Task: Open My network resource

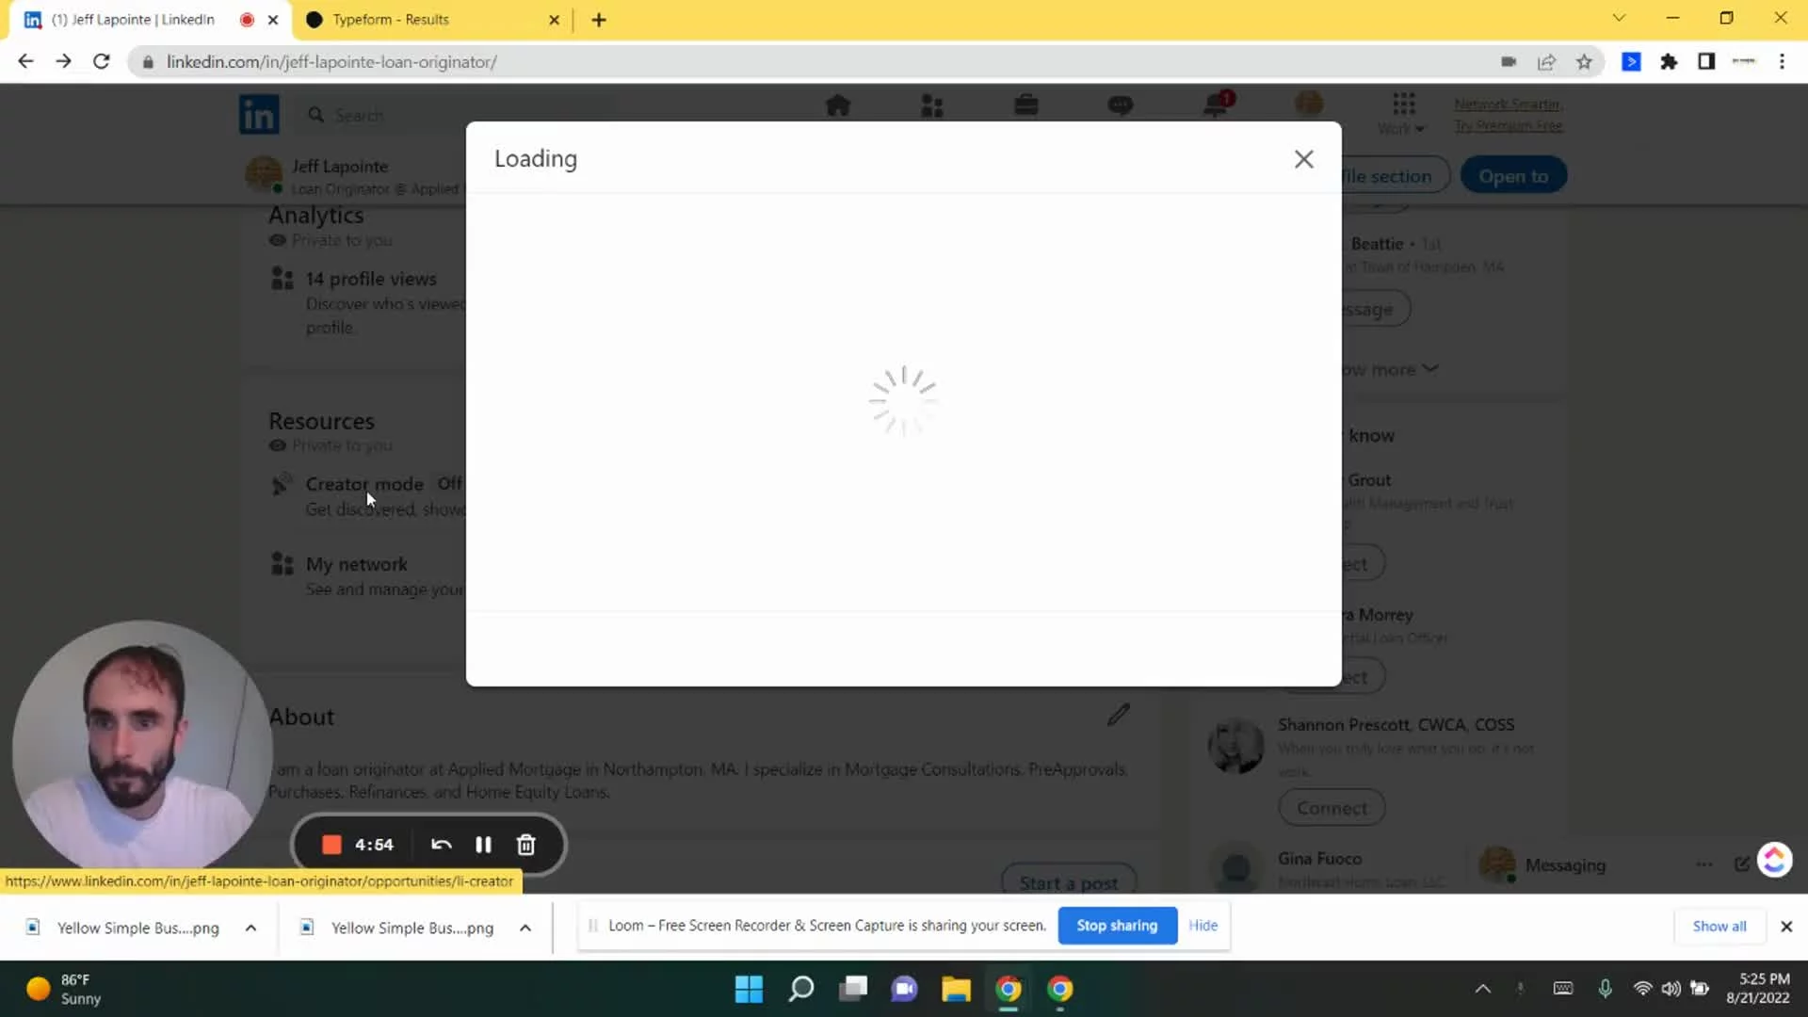Action: [x=356, y=564]
